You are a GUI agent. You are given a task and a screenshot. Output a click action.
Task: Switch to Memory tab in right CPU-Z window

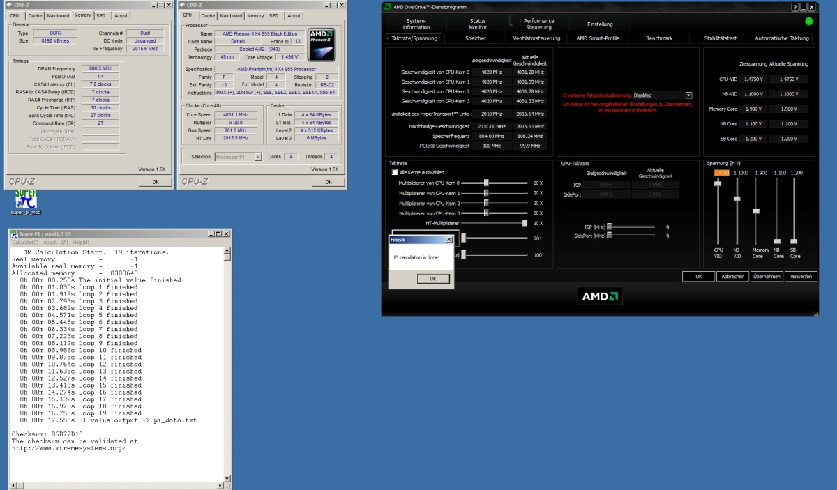(x=255, y=15)
